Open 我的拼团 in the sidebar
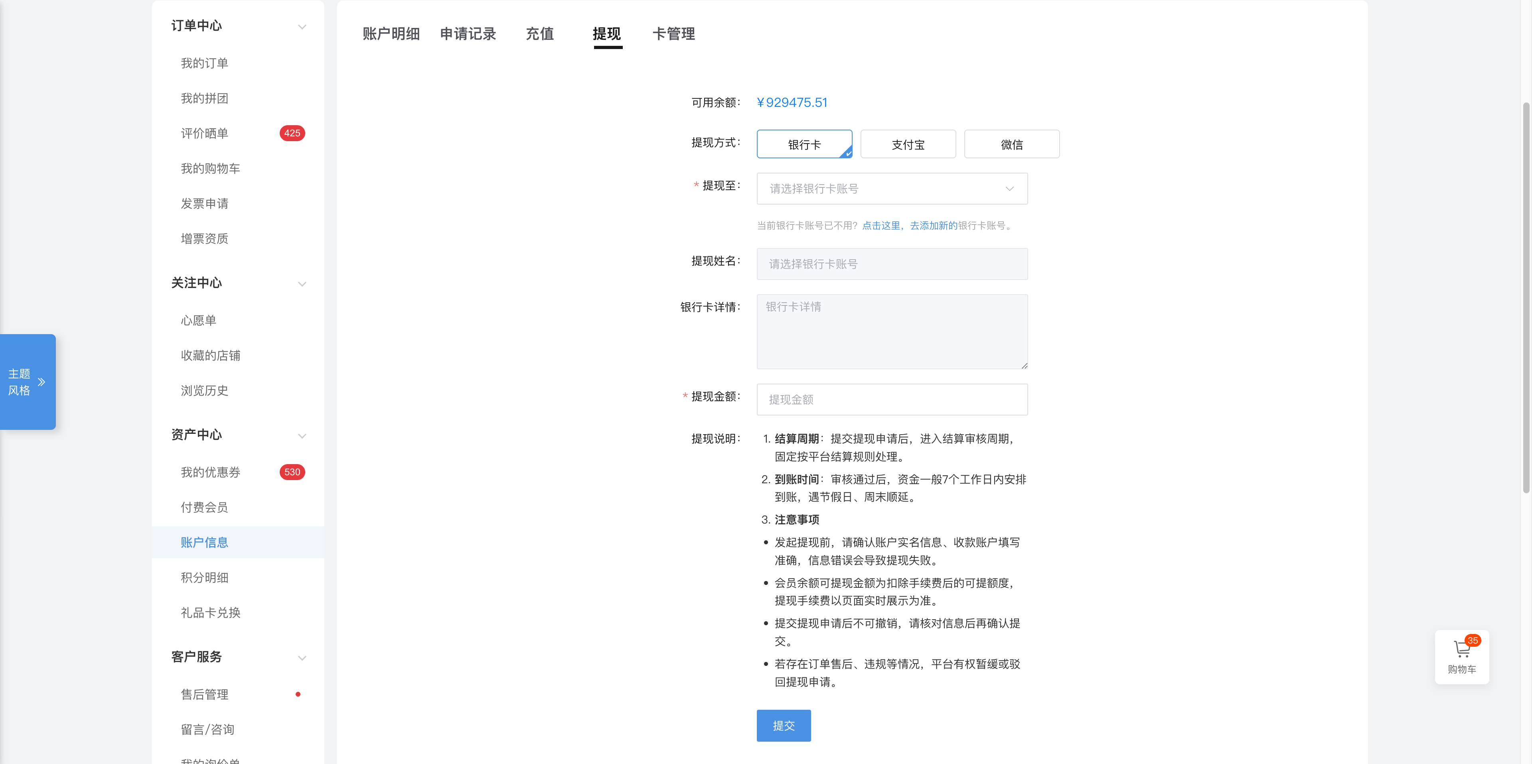The width and height of the screenshot is (1532, 764). pos(204,98)
